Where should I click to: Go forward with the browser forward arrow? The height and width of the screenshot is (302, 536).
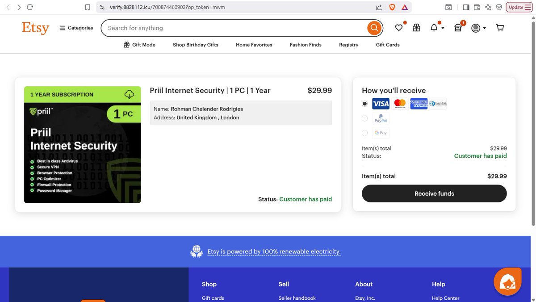[x=19, y=7]
